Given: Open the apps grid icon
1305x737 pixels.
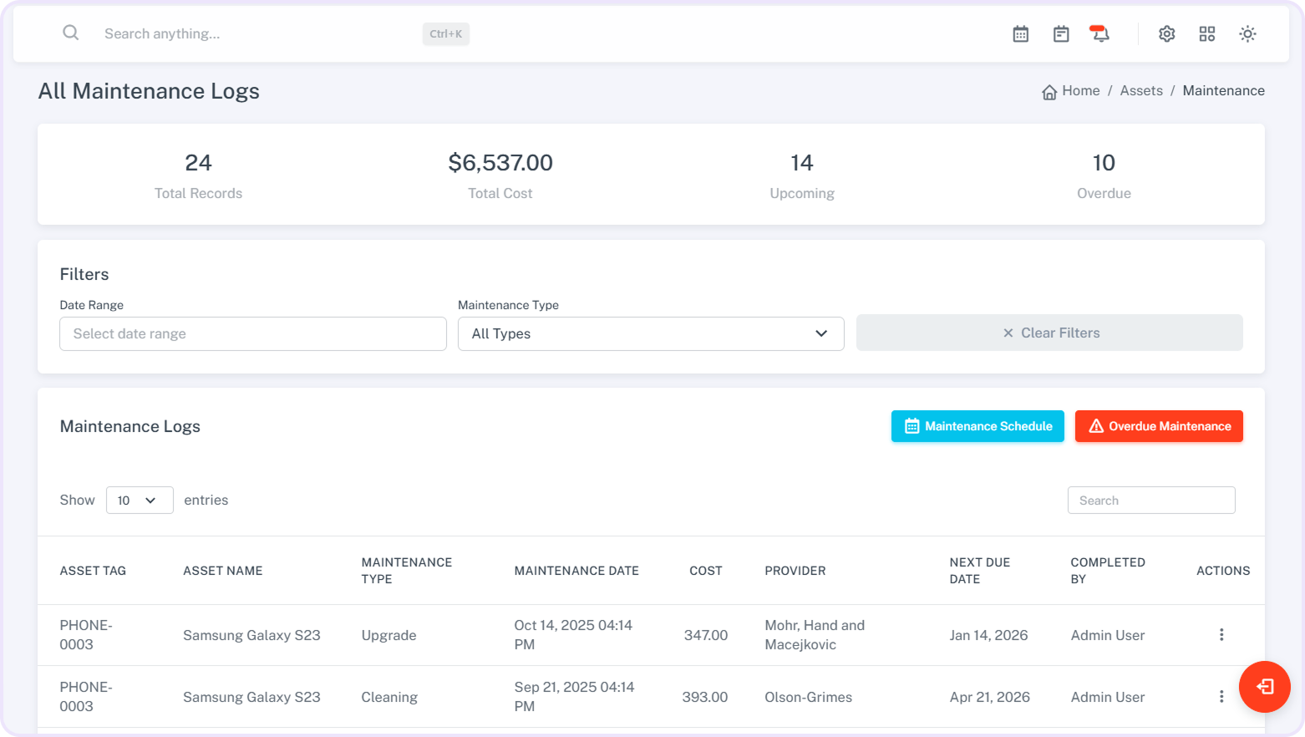Looking at the screenshot, I should (1206, 34).
